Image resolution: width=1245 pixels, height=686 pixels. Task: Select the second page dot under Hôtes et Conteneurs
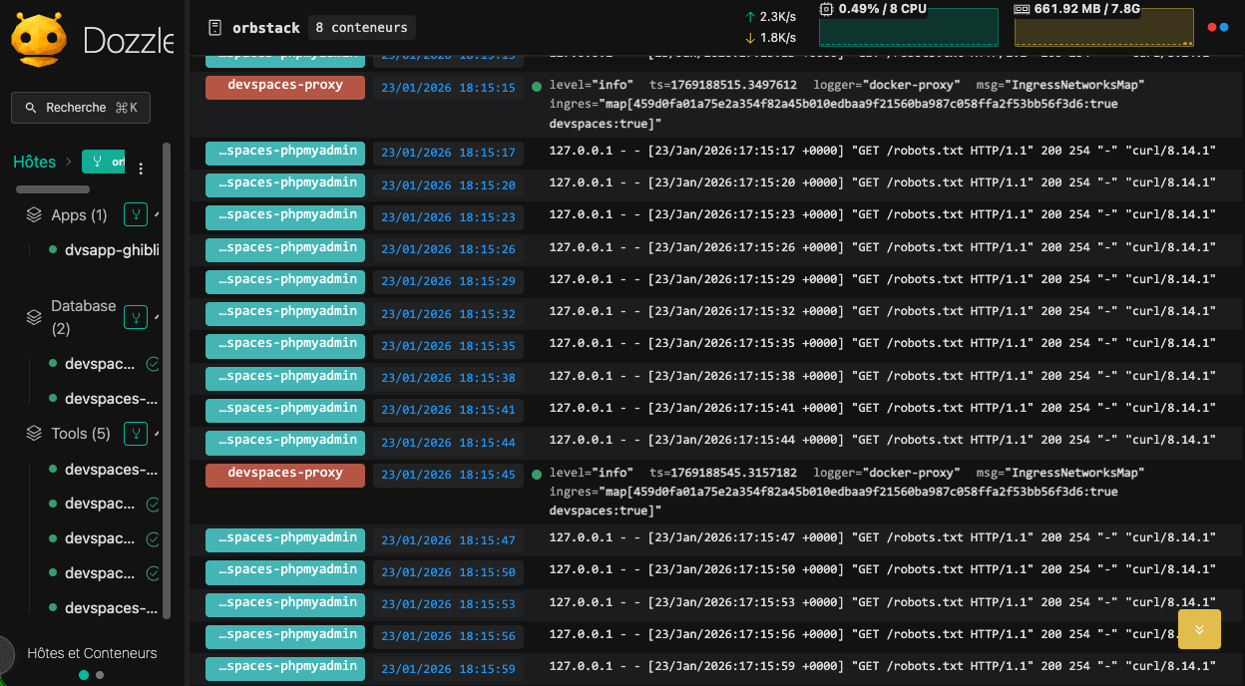point(98,675)
